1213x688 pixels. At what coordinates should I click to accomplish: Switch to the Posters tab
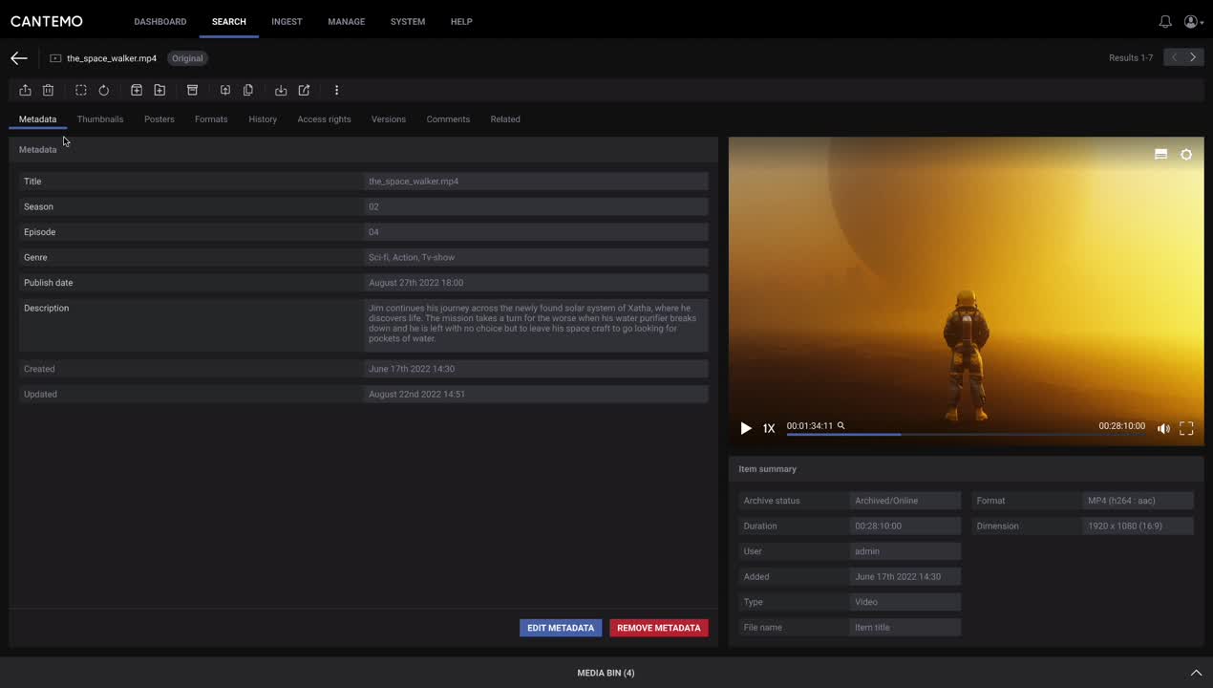click(x=160, y=119)
